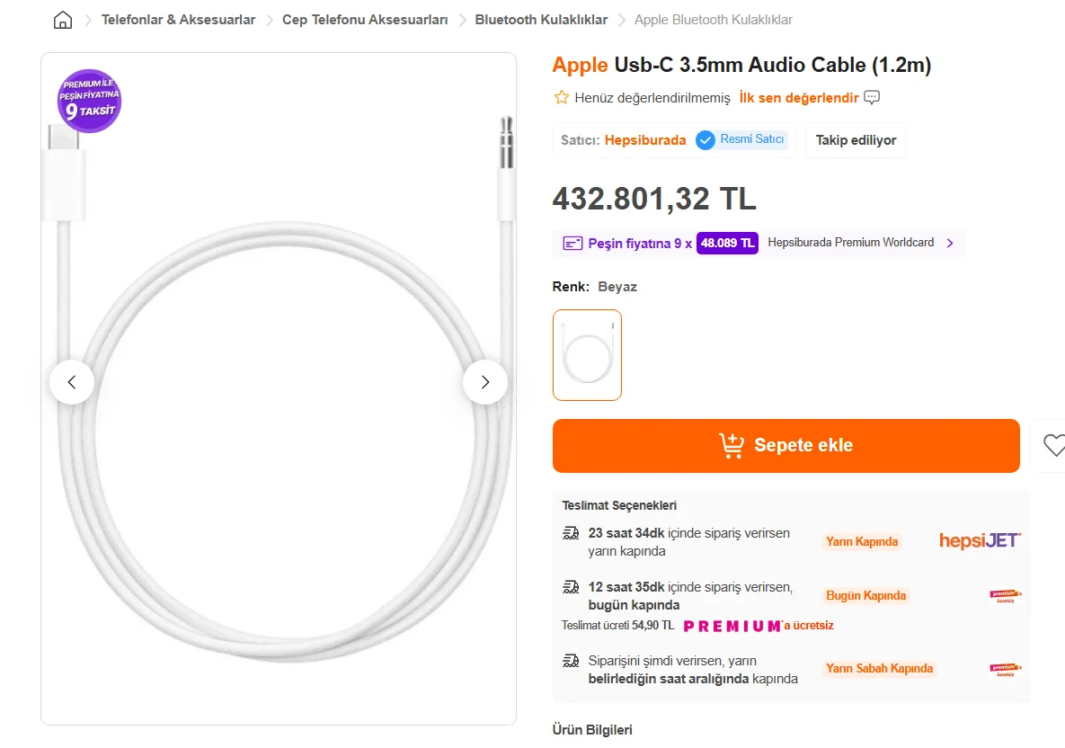Open Cep Telefonu Aksesuarları breadcrumb

coord(365,20)
